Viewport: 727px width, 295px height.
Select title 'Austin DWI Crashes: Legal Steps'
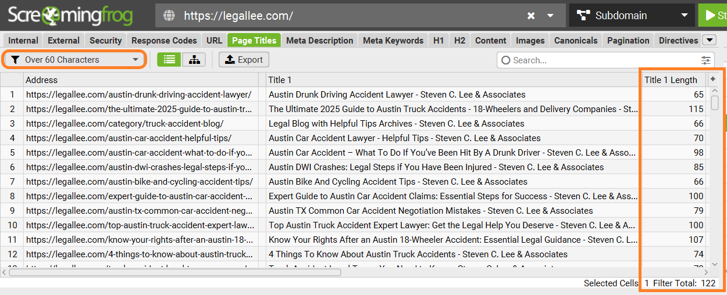436,167
